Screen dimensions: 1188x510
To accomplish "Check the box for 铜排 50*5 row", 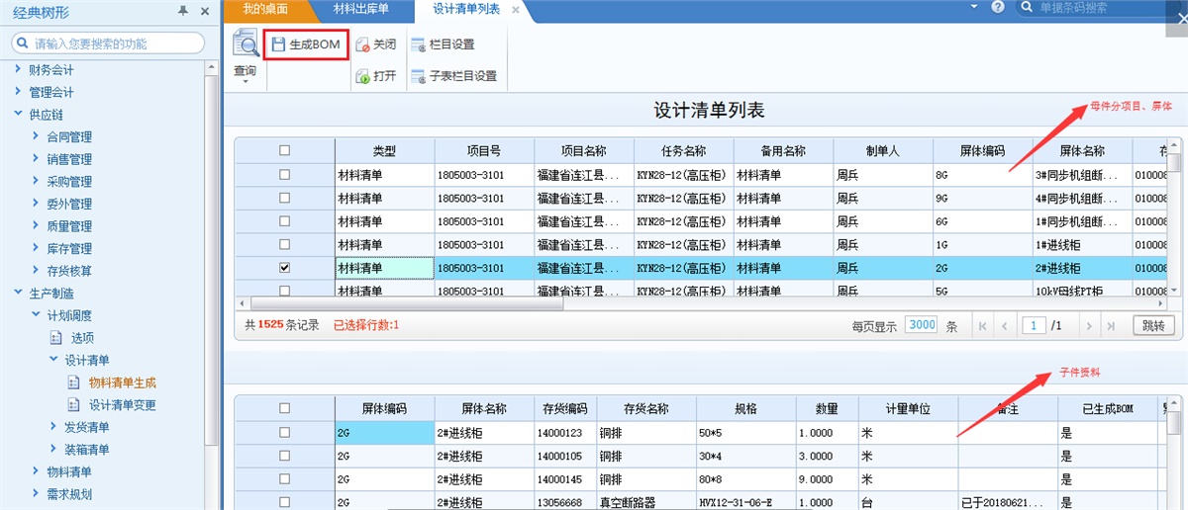I will [x=285, y=432].
